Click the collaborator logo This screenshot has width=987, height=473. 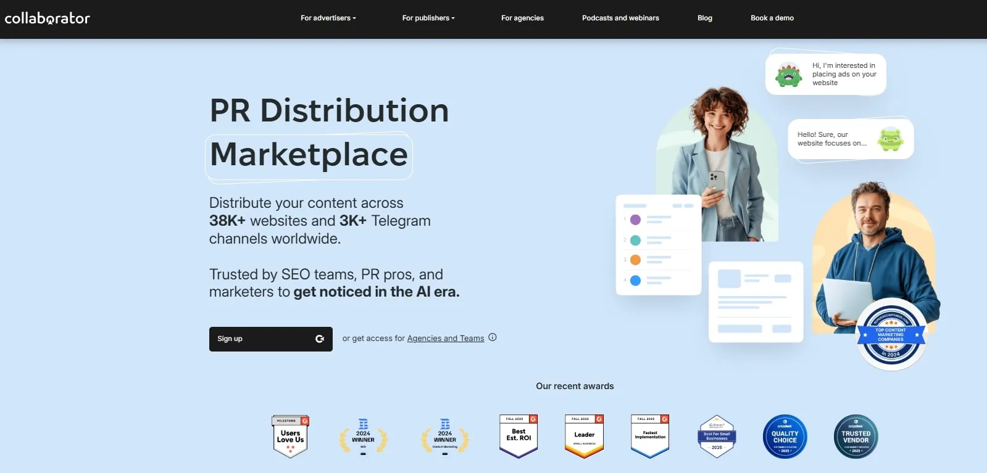48,18
